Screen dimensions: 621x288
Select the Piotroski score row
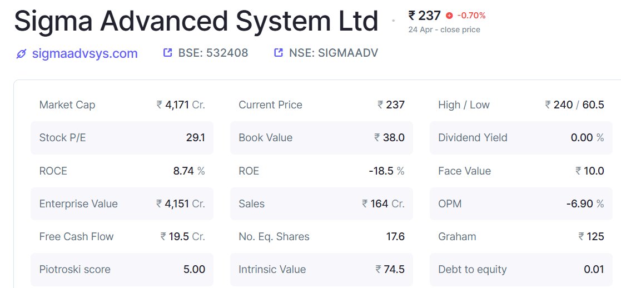click(122, 270)
